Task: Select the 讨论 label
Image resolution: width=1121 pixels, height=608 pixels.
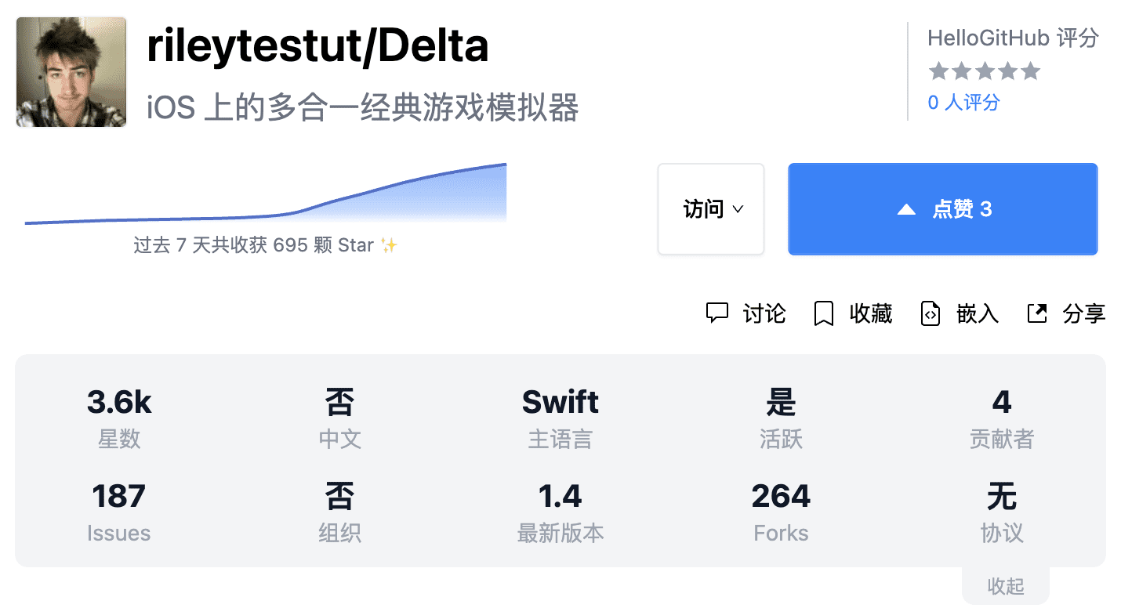Action: point(764,314)
